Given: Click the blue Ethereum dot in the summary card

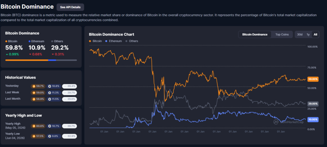Looking at the screenshot, I should point(29,41).
